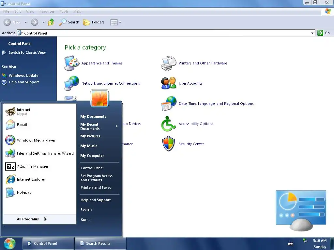Viewport: 334px width, 250px height.
Task: Open the Forward button history dropdown arrow
Action: 43,22
